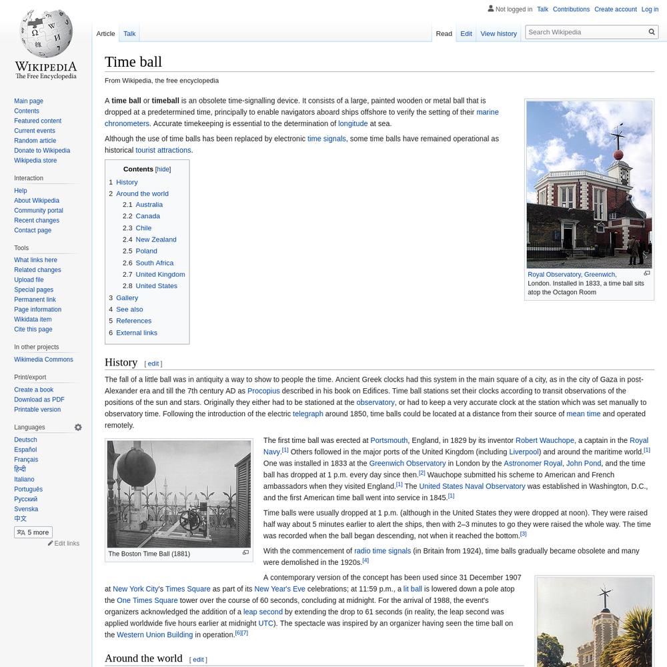The height and width of the screenshot is (667, 667).
Task: Open Cite this page
Action: [33, 329]
